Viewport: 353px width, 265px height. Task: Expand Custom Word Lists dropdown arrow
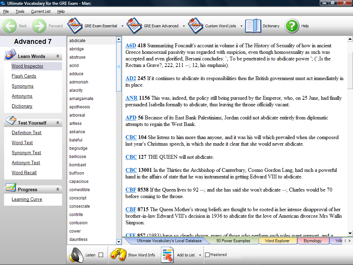coord(241,26)
